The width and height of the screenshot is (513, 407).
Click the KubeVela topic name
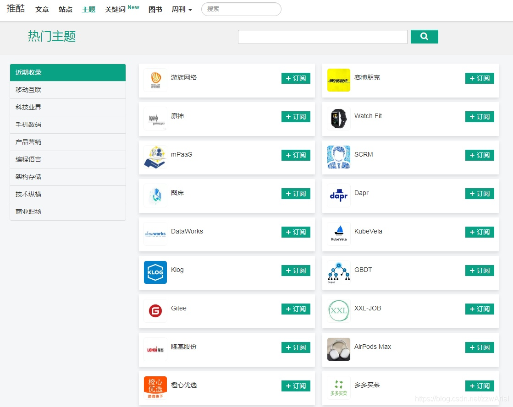(x=368, y=231)
